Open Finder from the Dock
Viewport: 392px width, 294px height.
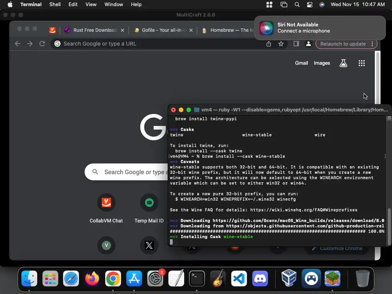coord(29,278)
